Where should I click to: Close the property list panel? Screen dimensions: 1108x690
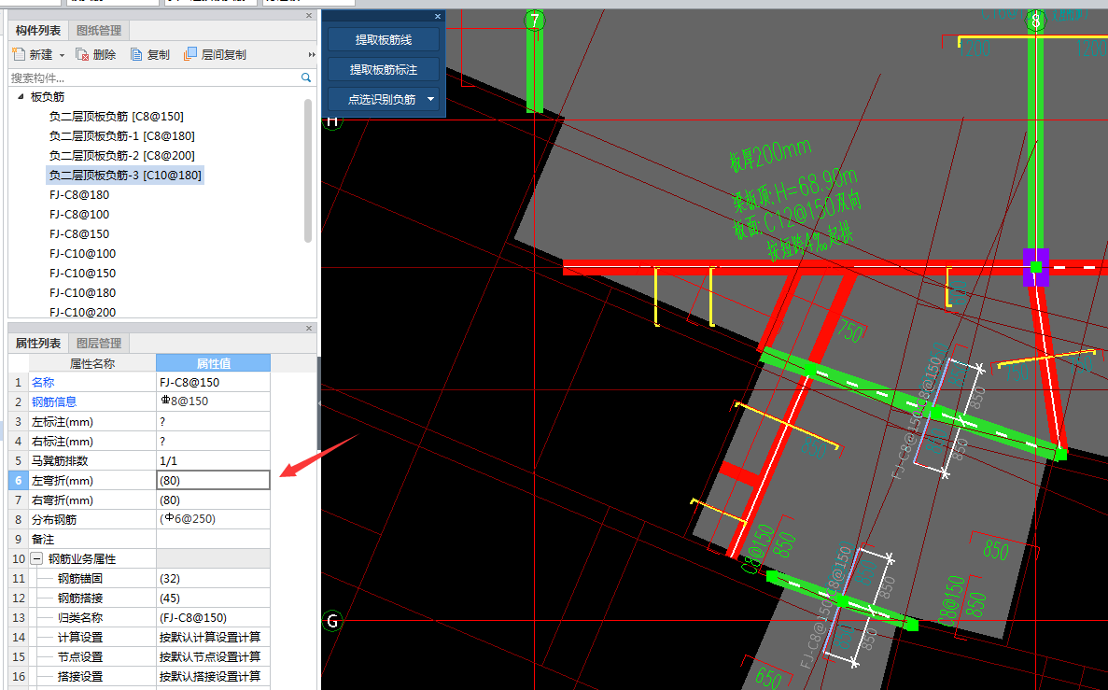point(309,328)
